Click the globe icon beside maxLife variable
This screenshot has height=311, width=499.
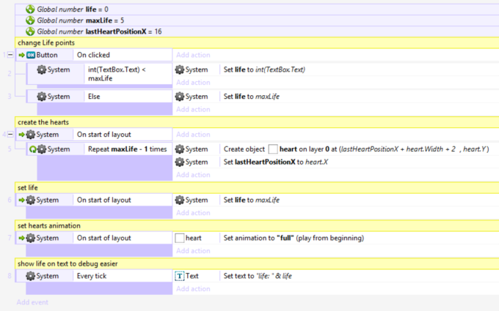tap(30, 20)
